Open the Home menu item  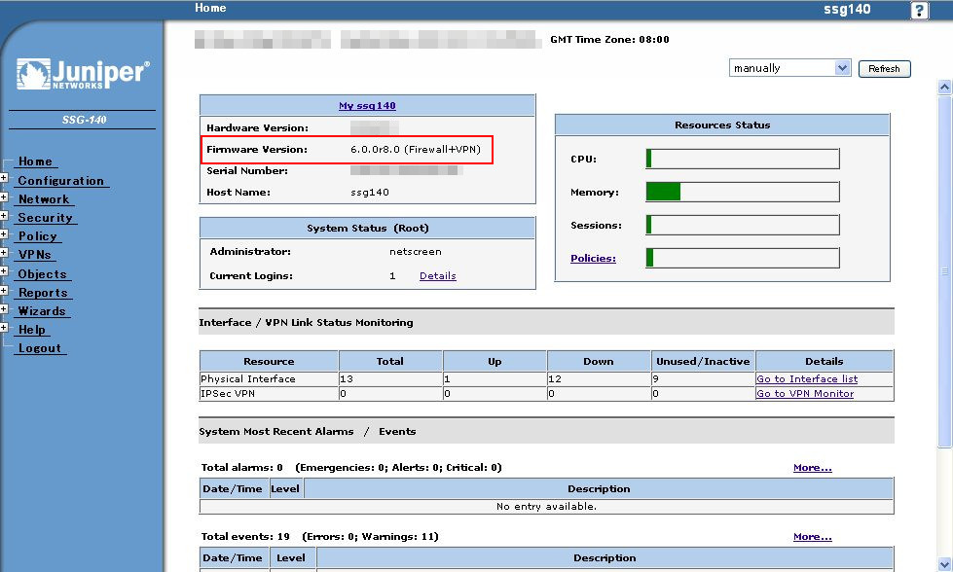[35, 161]
